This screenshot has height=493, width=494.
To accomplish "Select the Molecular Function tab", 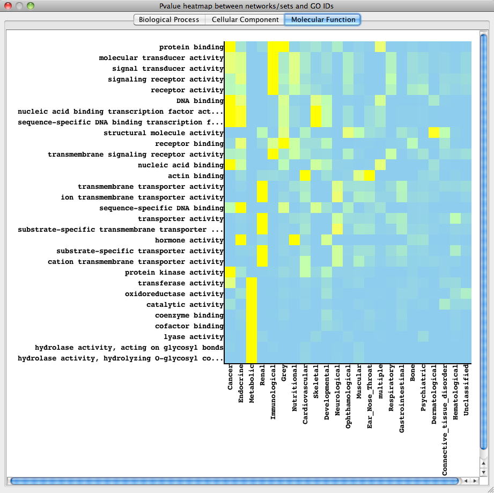I will click(x=322, y=20).
